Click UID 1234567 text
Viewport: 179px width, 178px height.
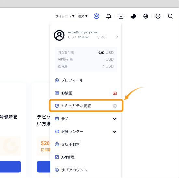click(79, 37)
